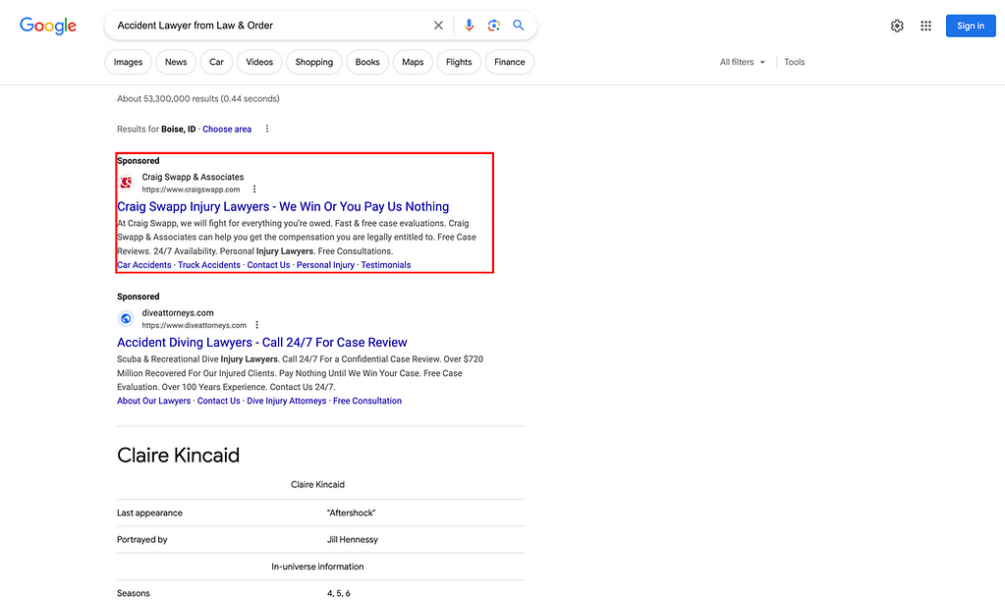Click the Seasons value 4, 5, 6
The width and height of the screenshot is (1005, 600).
click(x=338, y=593)
